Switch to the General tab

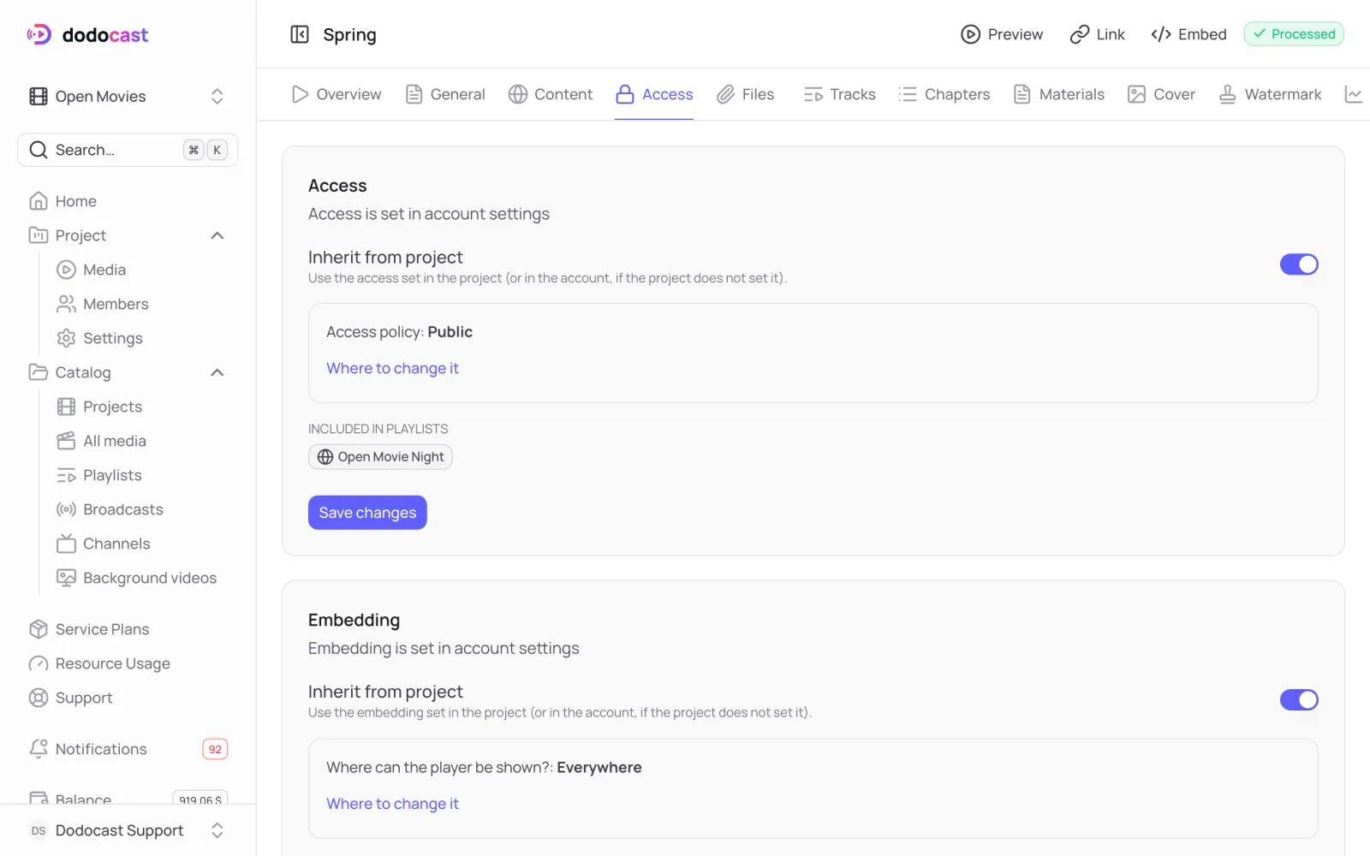445,94
